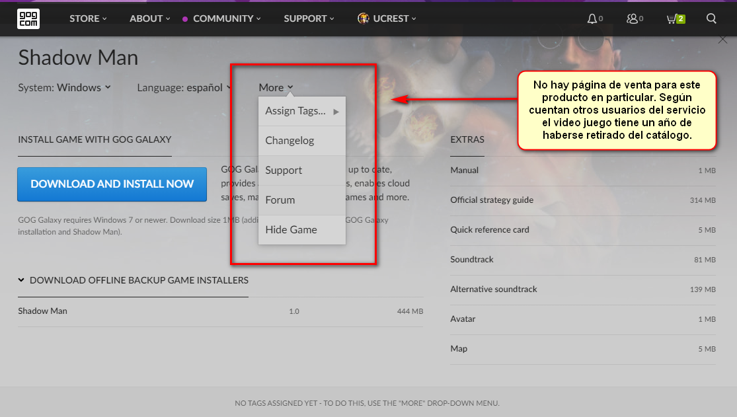737x417 pixels.
Task: Download the Avatar extra
Action: 583,319
